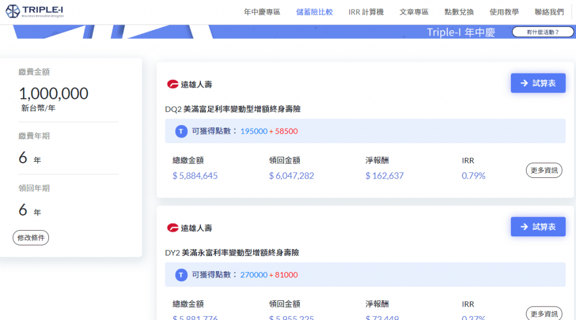
Task: Click 領回年期 value 6 年
Action: (30, 211)
